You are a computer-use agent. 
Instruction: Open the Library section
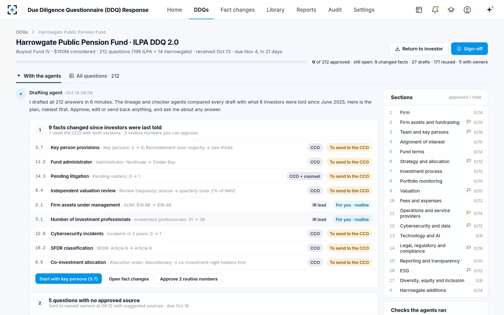[275, 10]
